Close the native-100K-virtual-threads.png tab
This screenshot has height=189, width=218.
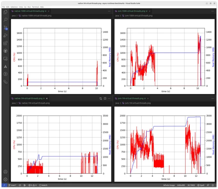48,11
